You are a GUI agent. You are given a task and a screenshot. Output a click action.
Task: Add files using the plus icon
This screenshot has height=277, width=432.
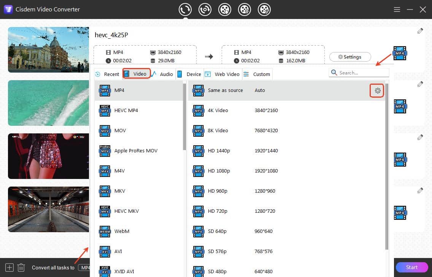pos(9,268)
